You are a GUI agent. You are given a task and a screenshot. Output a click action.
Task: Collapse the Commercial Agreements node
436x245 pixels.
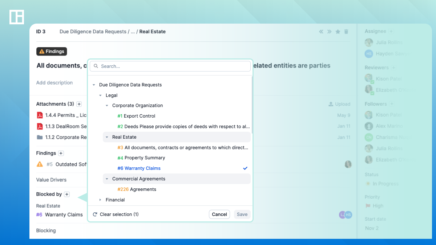(x=107, y=179)
